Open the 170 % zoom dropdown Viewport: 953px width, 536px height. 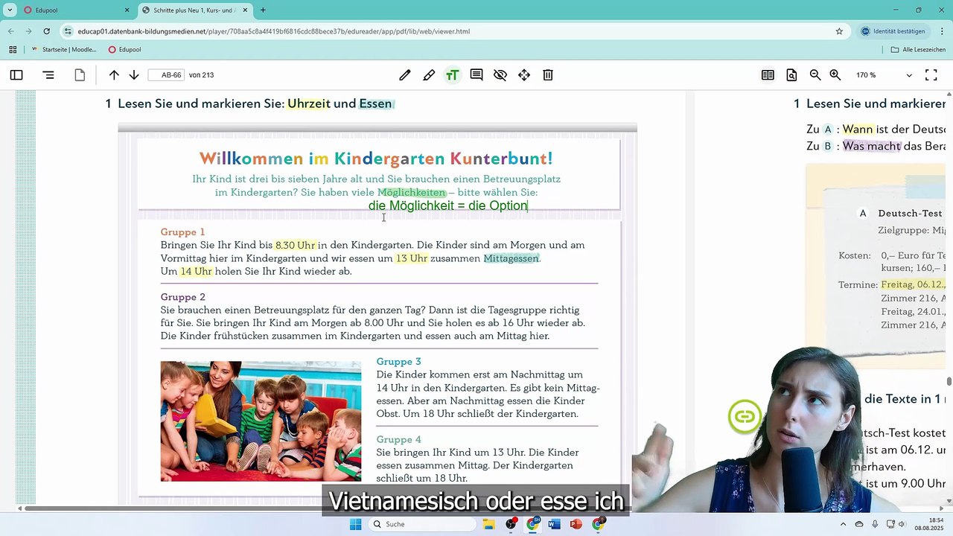click(884, 75)
